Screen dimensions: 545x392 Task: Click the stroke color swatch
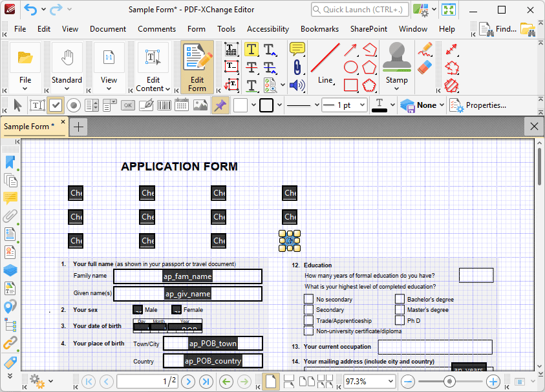(x=266, y=105)
